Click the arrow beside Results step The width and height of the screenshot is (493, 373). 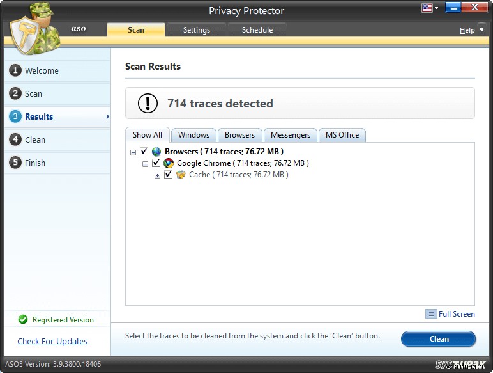[107, 116]
